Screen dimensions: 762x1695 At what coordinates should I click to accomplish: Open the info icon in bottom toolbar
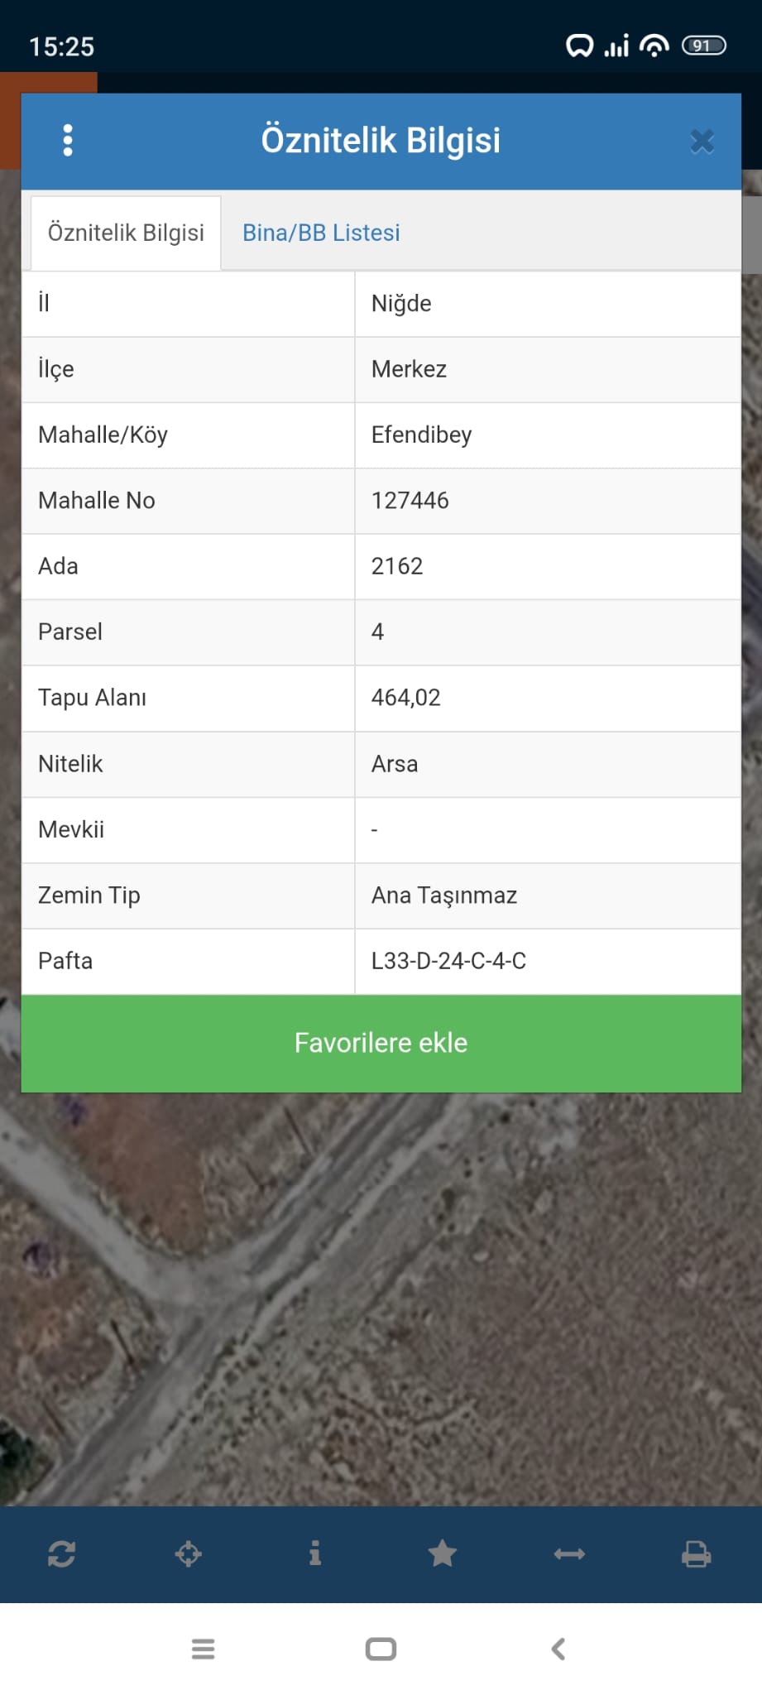pyautogui.click(x=315, y=1553)
